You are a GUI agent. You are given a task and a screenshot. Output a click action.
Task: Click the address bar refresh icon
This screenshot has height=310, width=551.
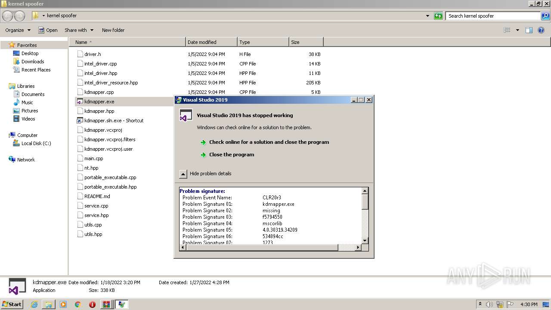pyautogui.click(x=438, y=16)
